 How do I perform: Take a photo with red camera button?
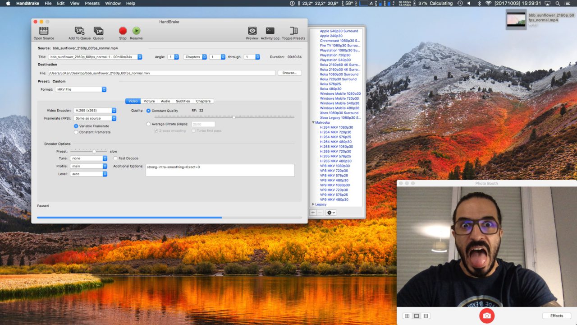(x=487, y=316)
